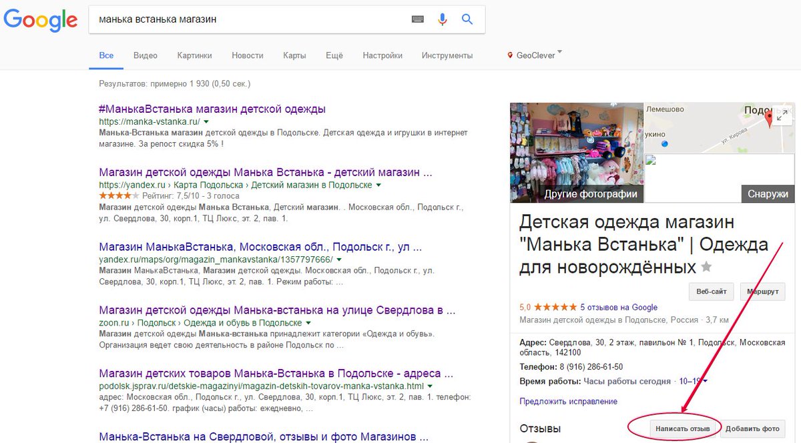Click the Маршрут button

click(763, 292)
